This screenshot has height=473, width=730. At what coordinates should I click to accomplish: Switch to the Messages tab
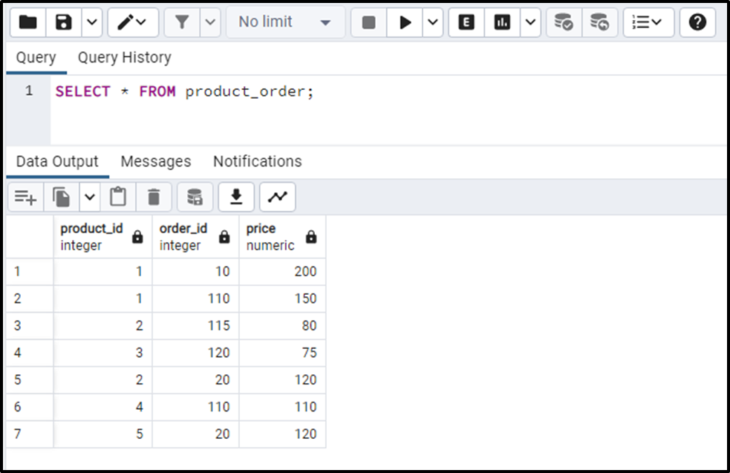pyautogui.click(x=155, y=161)
